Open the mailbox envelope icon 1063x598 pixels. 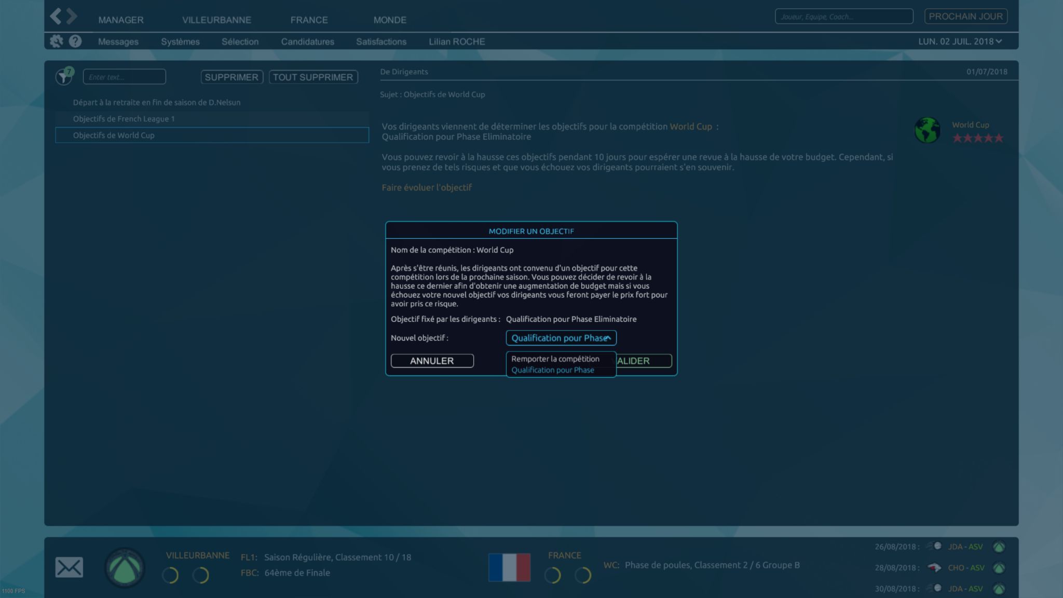(69, 567)
